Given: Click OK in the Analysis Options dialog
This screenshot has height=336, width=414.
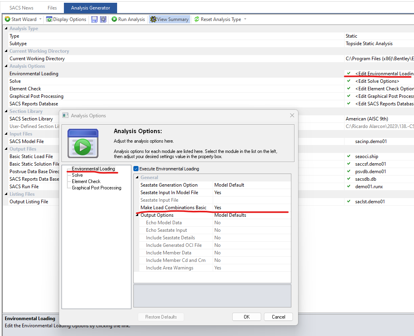Looking at the screenshot, I should click(x=246, y=317).
